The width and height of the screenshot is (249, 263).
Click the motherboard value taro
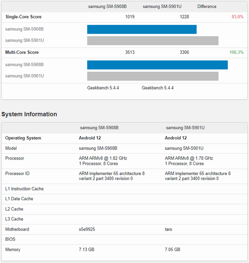coord(168,229)
